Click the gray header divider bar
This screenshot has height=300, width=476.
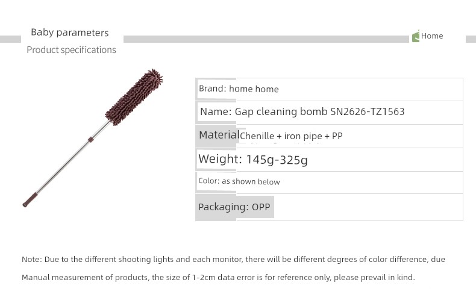266,39
